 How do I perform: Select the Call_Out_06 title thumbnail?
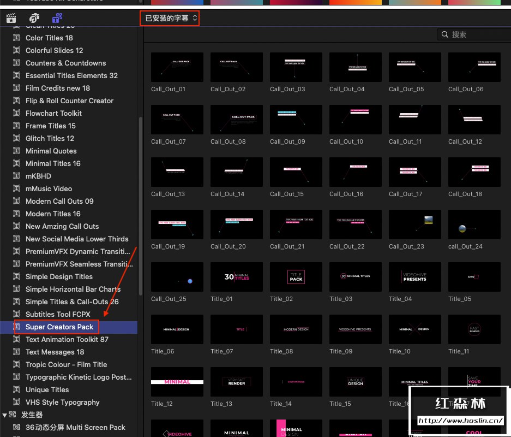tap(474, 67)
